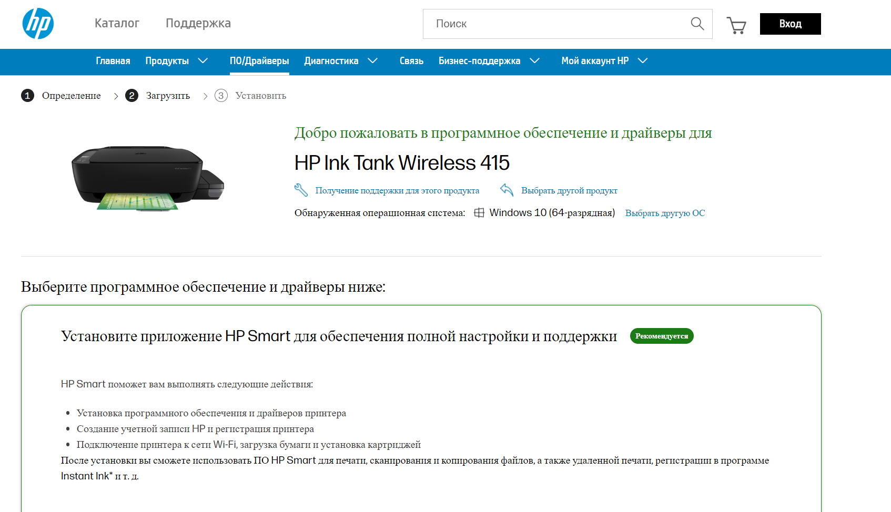Click the HP Smart install heading
Screen dimensions: 891x512
(339, 336)
